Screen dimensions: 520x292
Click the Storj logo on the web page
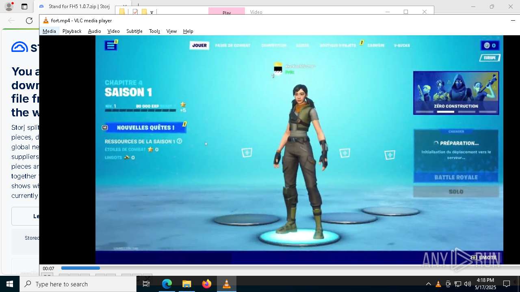point(25,47)
